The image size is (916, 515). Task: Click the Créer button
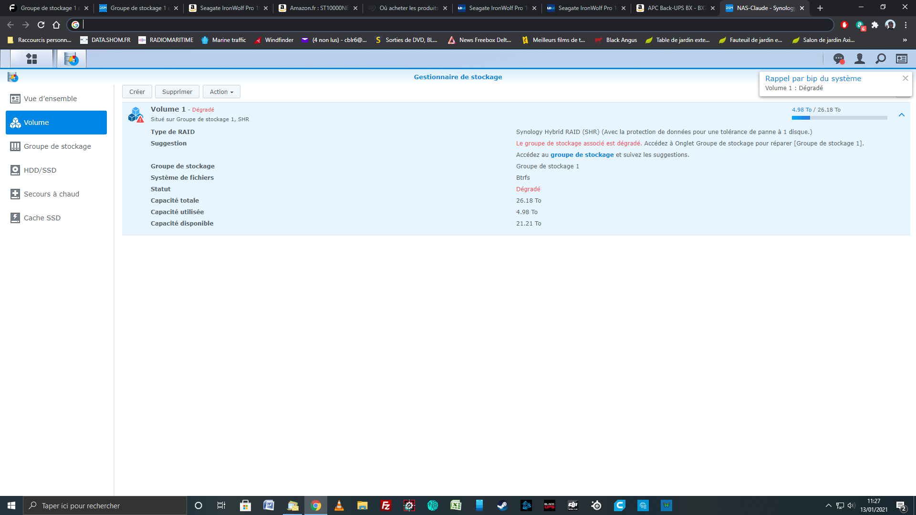pyautogui.click(x=137, y=92)
